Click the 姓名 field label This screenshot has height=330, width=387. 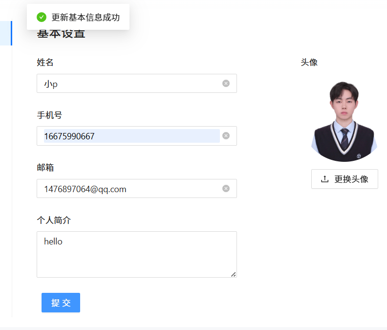coord(45,62)
